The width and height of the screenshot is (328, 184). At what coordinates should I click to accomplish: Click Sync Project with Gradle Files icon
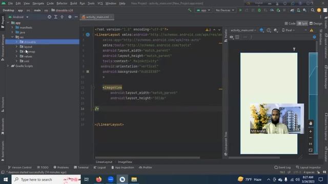point(292,10)
